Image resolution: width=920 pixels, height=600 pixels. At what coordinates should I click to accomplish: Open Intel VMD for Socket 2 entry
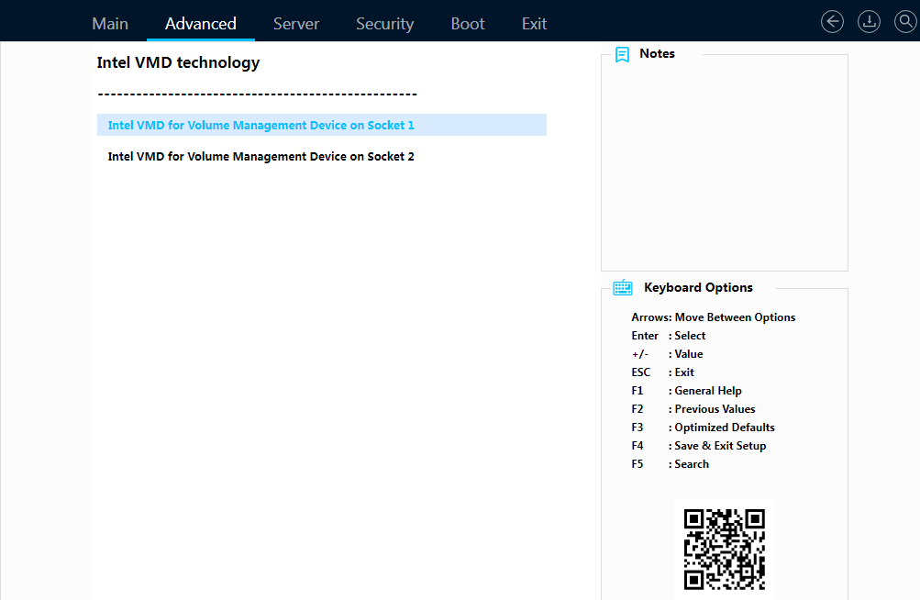point(322,156)
